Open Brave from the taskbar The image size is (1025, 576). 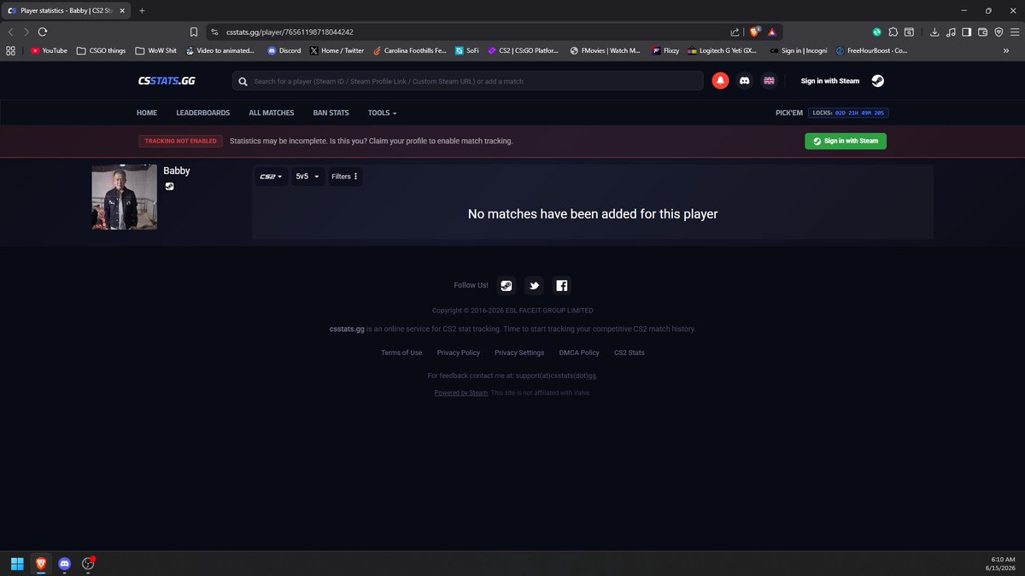(41, 563)
